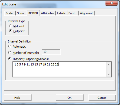Confirm with the OK button
120x105 pixels.
[x=70, y=98]
